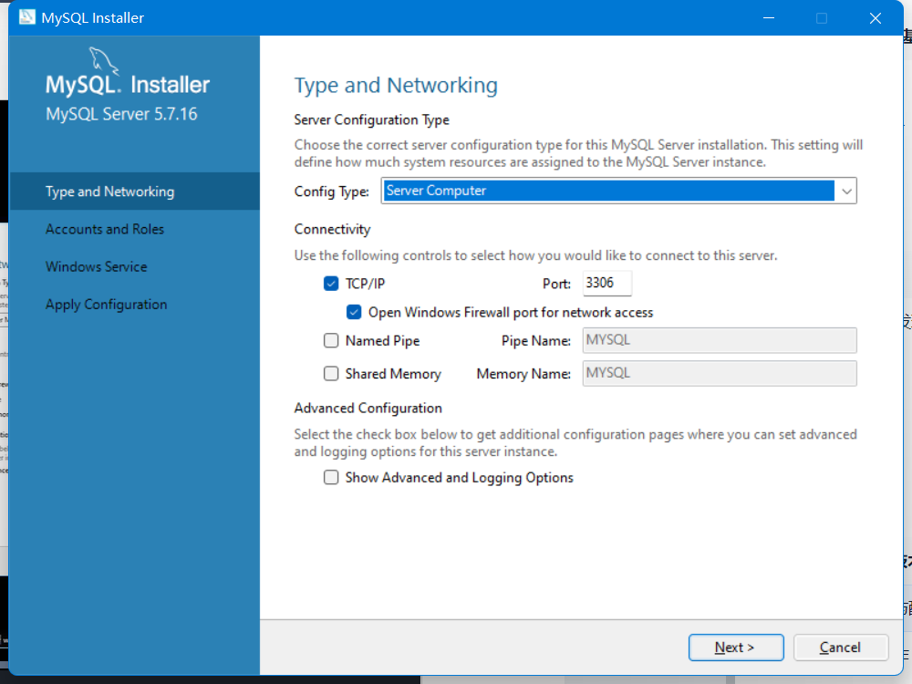
Task: Toggle the TCP/IP checkbox
Action: coord(331,284)
